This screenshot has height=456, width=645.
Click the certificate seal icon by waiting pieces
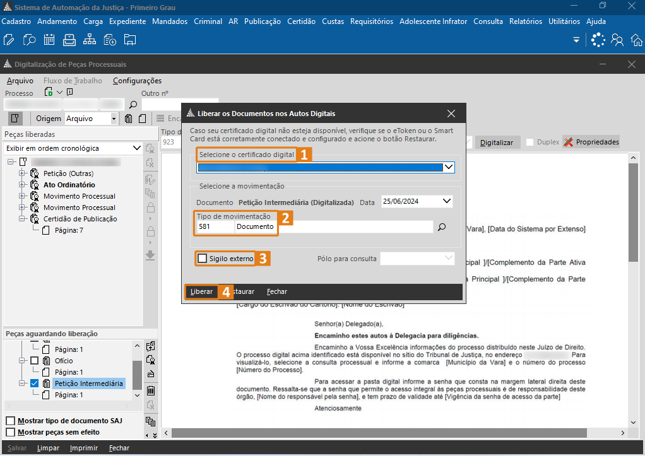pos(151,360)
